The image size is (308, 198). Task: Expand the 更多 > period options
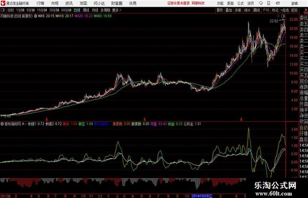pyautogui.click(x=117, y=10)
